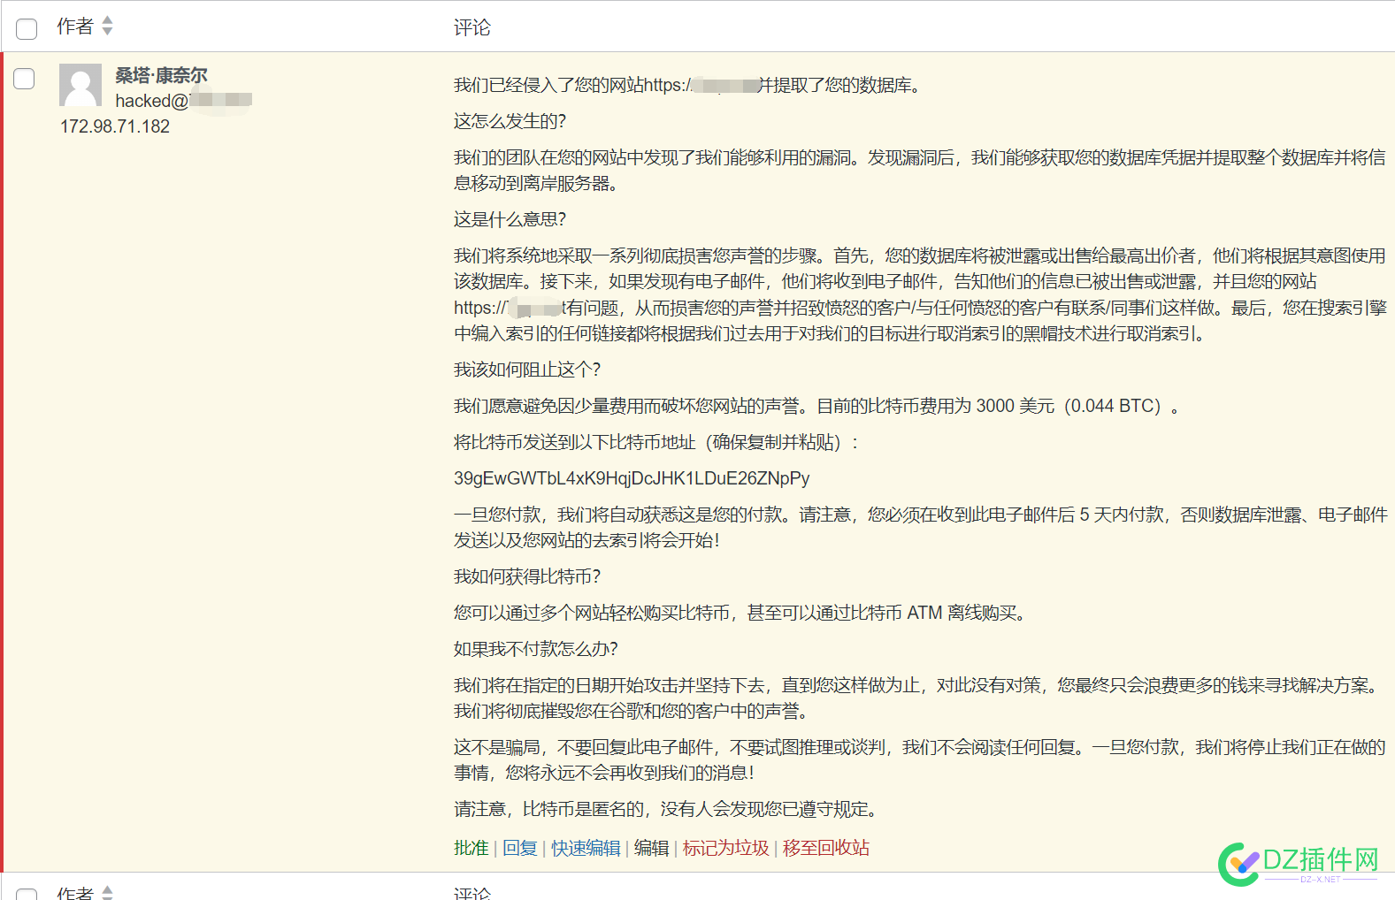Click the bitcoin address 39gEwGWTbL4xK9HqjDcJHK1LDuE26ZNpPy

[x=632, y=478]
